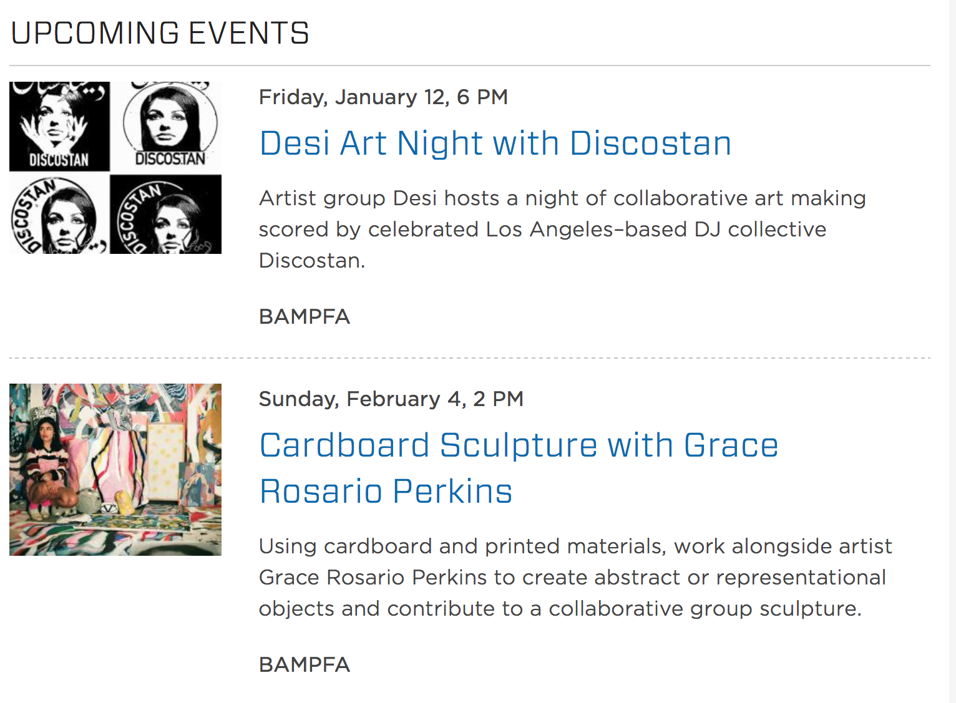956x703 pixels.
Task: Click the bottom-right black Discostan logo tile
Action: 166,214
